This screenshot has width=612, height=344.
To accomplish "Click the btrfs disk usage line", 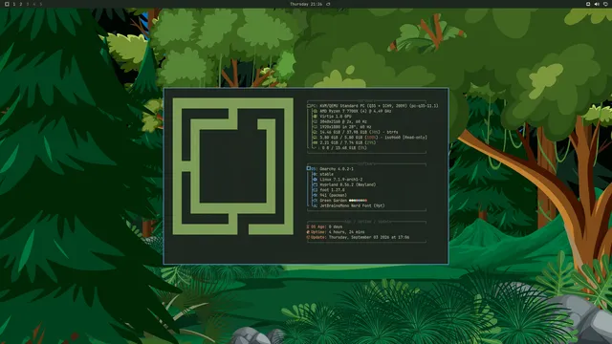I will pyautogui.click(x=360, y=132).
